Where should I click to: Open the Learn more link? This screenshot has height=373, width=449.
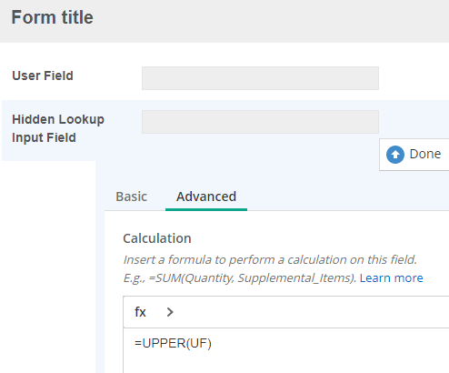(x=391, y=277)
